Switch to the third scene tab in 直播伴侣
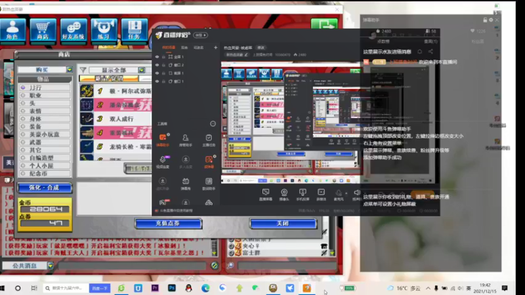Screen dimensions: 525x295 [x=199, y=47]
